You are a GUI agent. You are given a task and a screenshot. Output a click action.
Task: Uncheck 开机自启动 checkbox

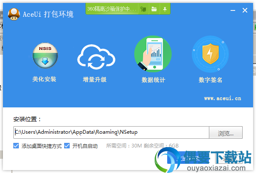67,146
